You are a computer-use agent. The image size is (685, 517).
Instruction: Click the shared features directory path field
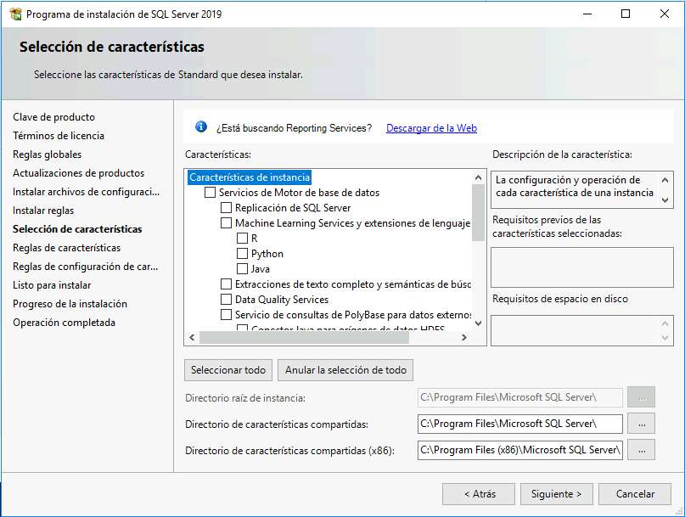pyautogui.click(x=520, y=424)
